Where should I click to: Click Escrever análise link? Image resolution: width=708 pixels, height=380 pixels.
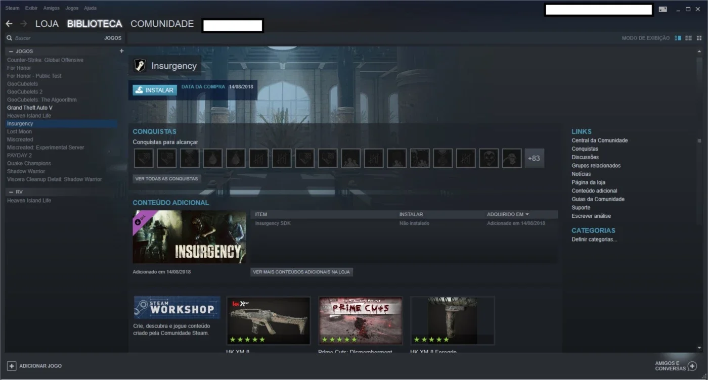click(591, 216)
